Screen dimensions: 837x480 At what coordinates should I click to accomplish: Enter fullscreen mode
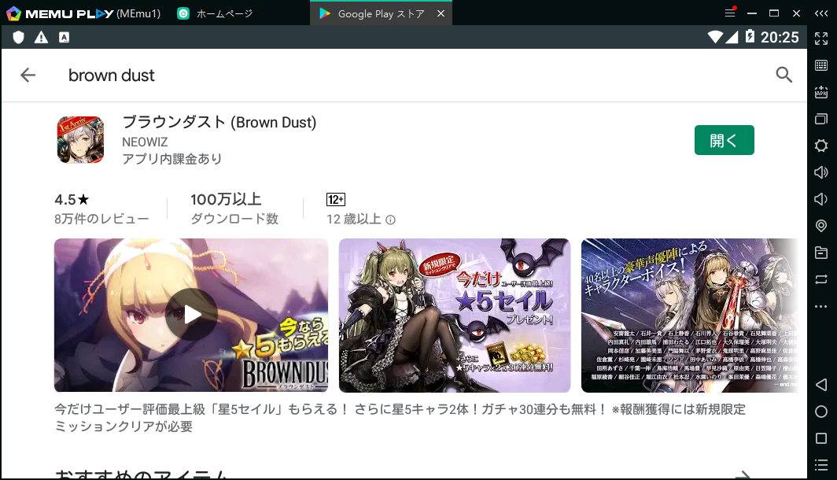[821, 38]
